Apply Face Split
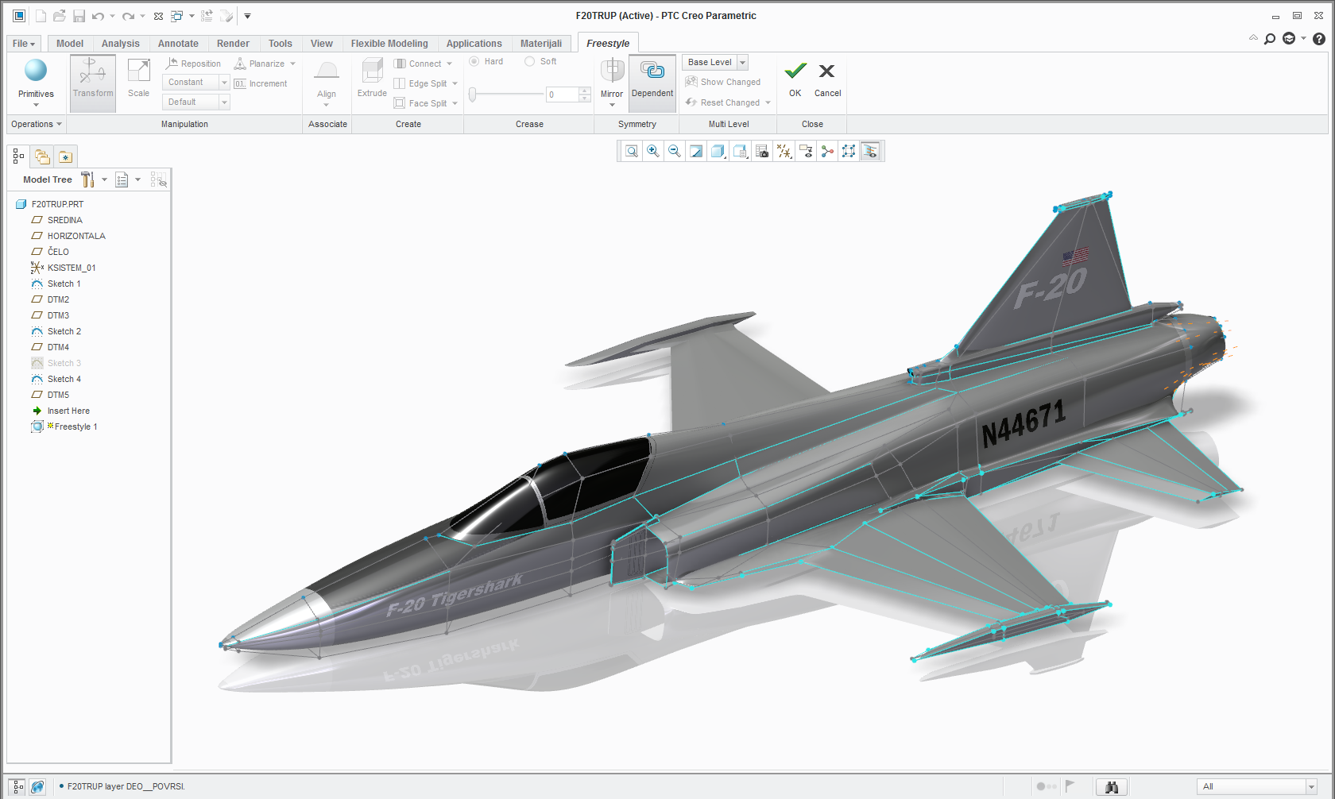The height and width of the screenshot is (799, 1335). (420, 103)
